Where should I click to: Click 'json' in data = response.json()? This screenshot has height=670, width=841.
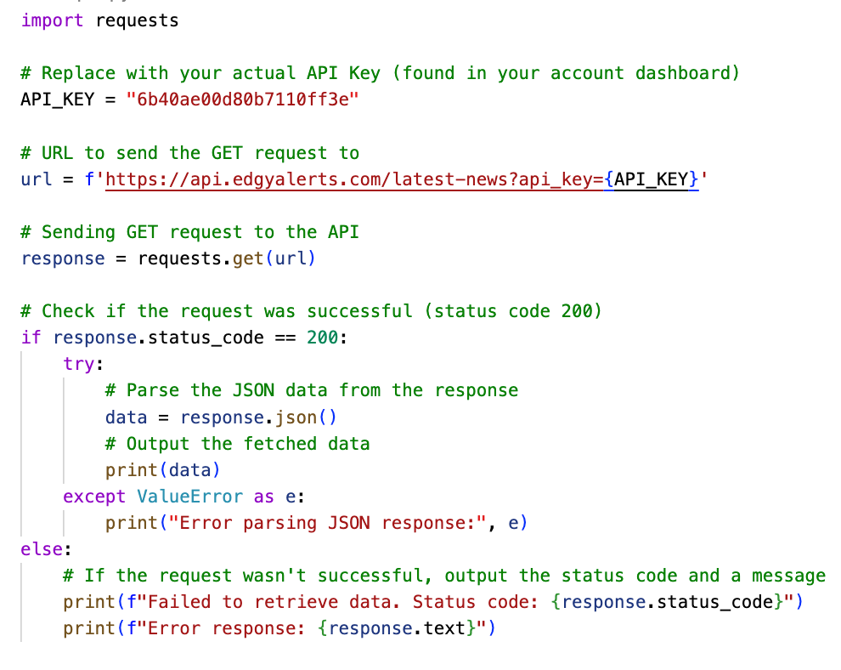pos(296,417)
